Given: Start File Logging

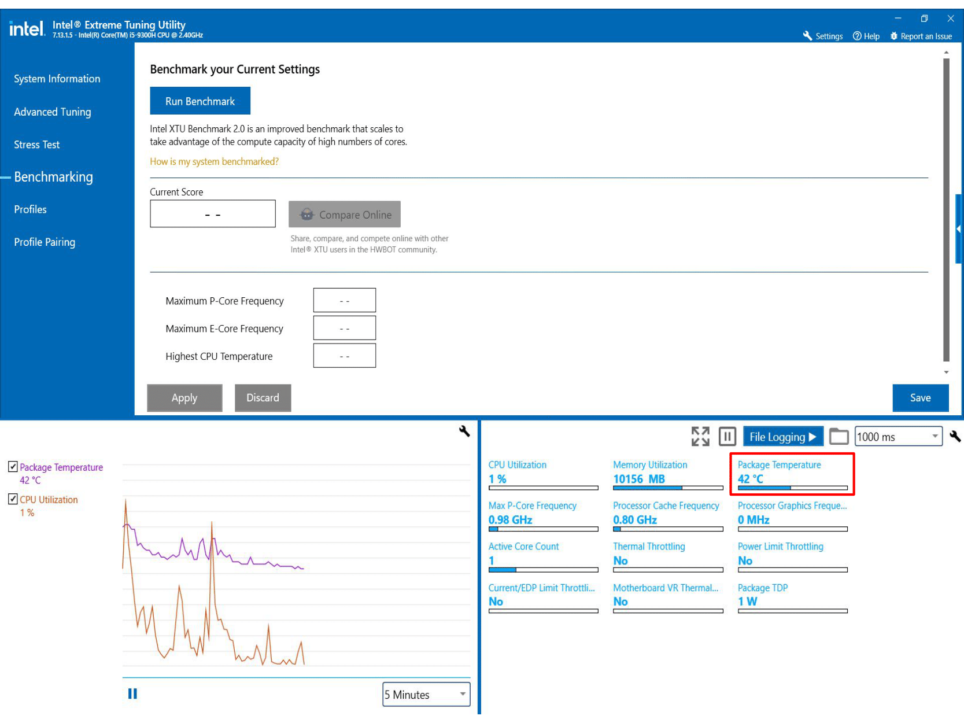Looking at the screenshot, I should (x=782, y=437).
